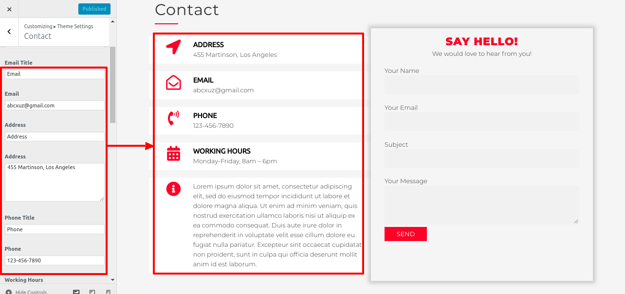Switch to tablet preview icon

pos(92,292)
